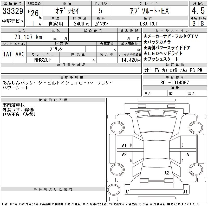Click the あんしんパッケージ notice line
Viewport: 208px width, 208px height.
(58, 83)
